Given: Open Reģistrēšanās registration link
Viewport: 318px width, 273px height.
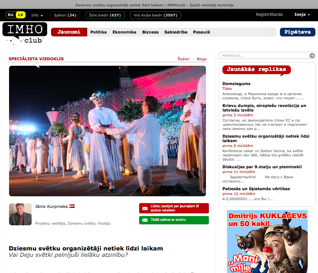Looking at the screenshot, I should (269, 15).
